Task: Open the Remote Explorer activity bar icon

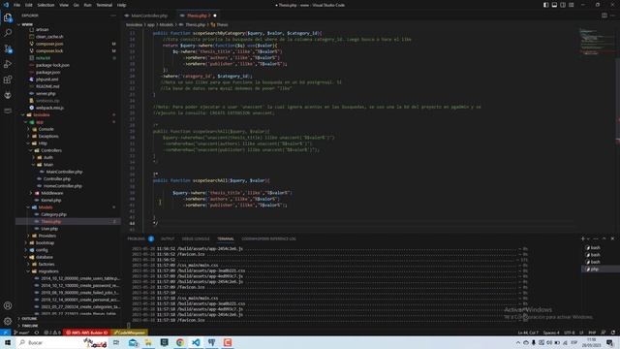Action: point(8,111)
